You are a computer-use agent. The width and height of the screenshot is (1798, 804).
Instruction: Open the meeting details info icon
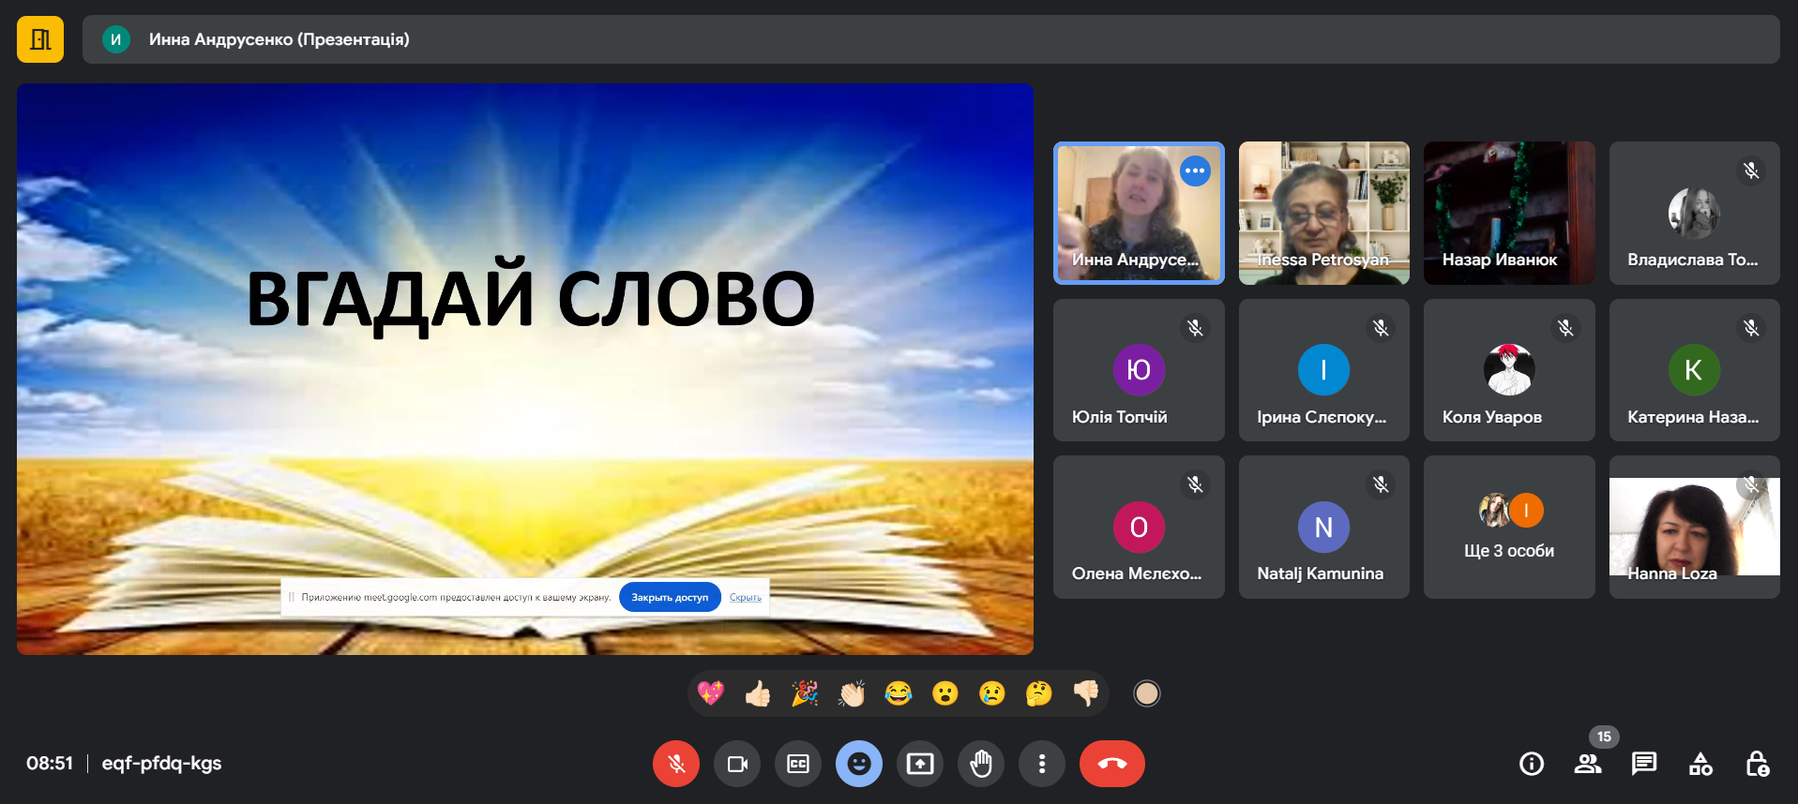click(x=1531, y=764)
